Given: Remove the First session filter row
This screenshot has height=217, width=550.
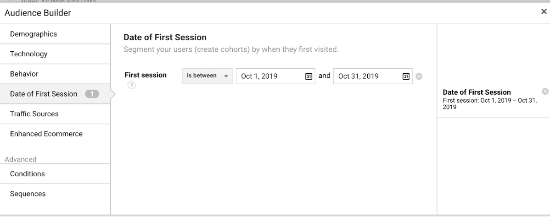Looking at the screenshot, I should click(x=419, y=76).
